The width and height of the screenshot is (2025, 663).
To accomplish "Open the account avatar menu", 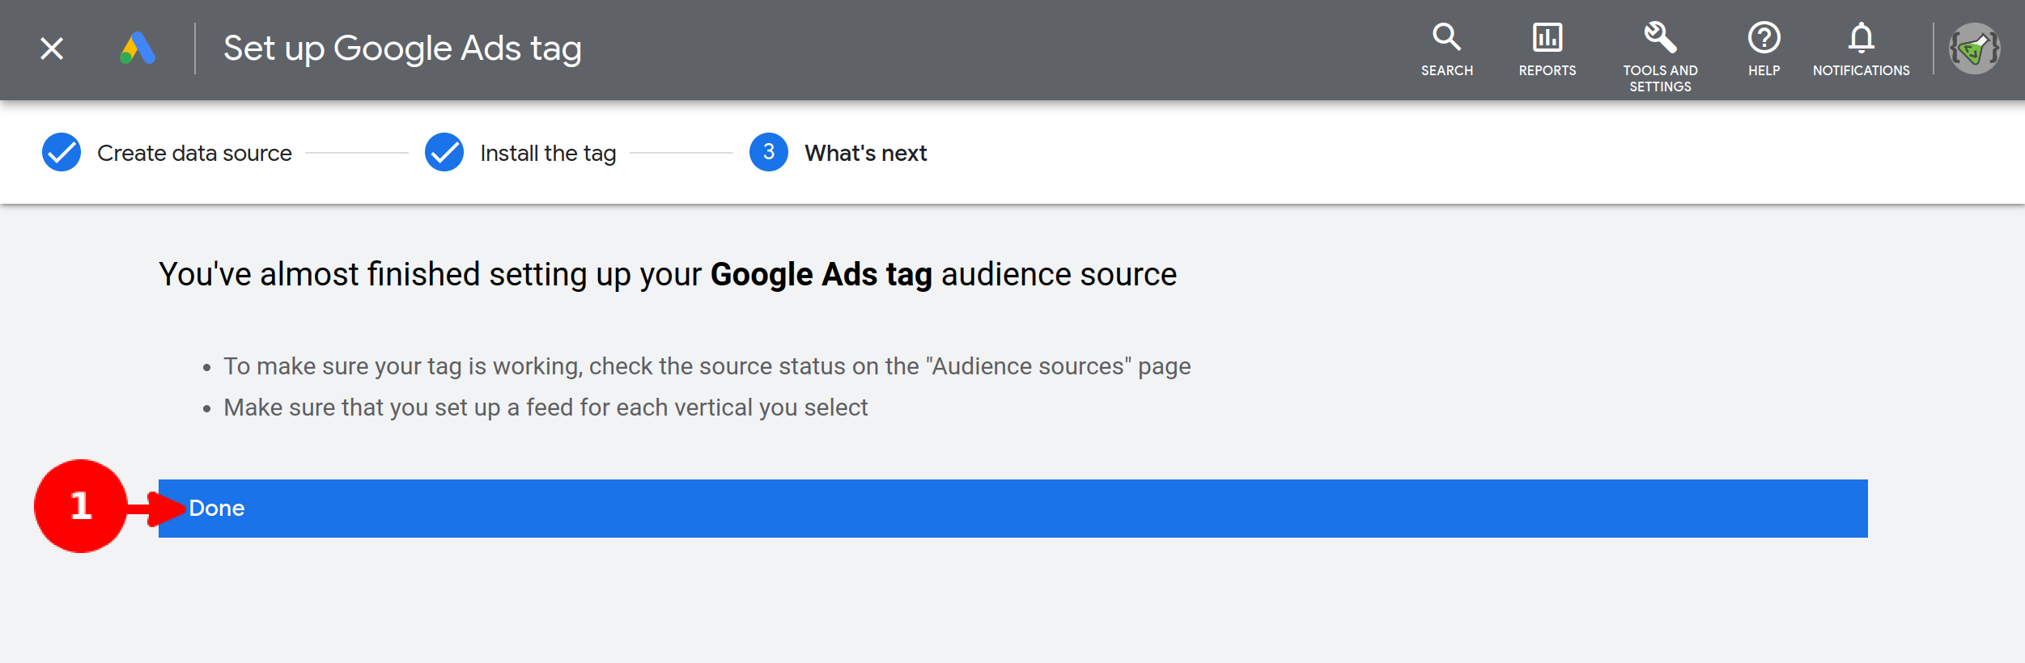I will tap(1974, 49).
